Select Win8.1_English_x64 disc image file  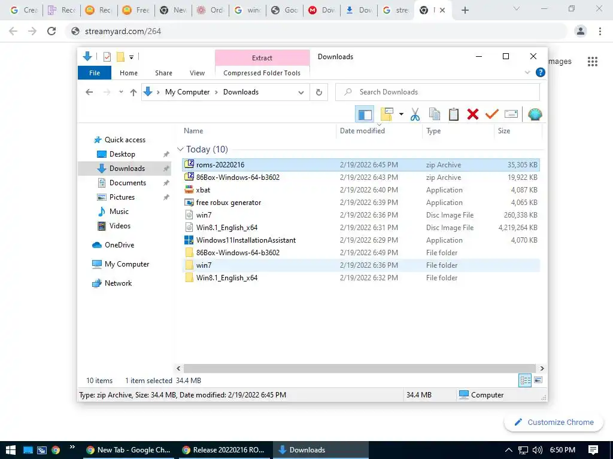[x=361, y=227]
